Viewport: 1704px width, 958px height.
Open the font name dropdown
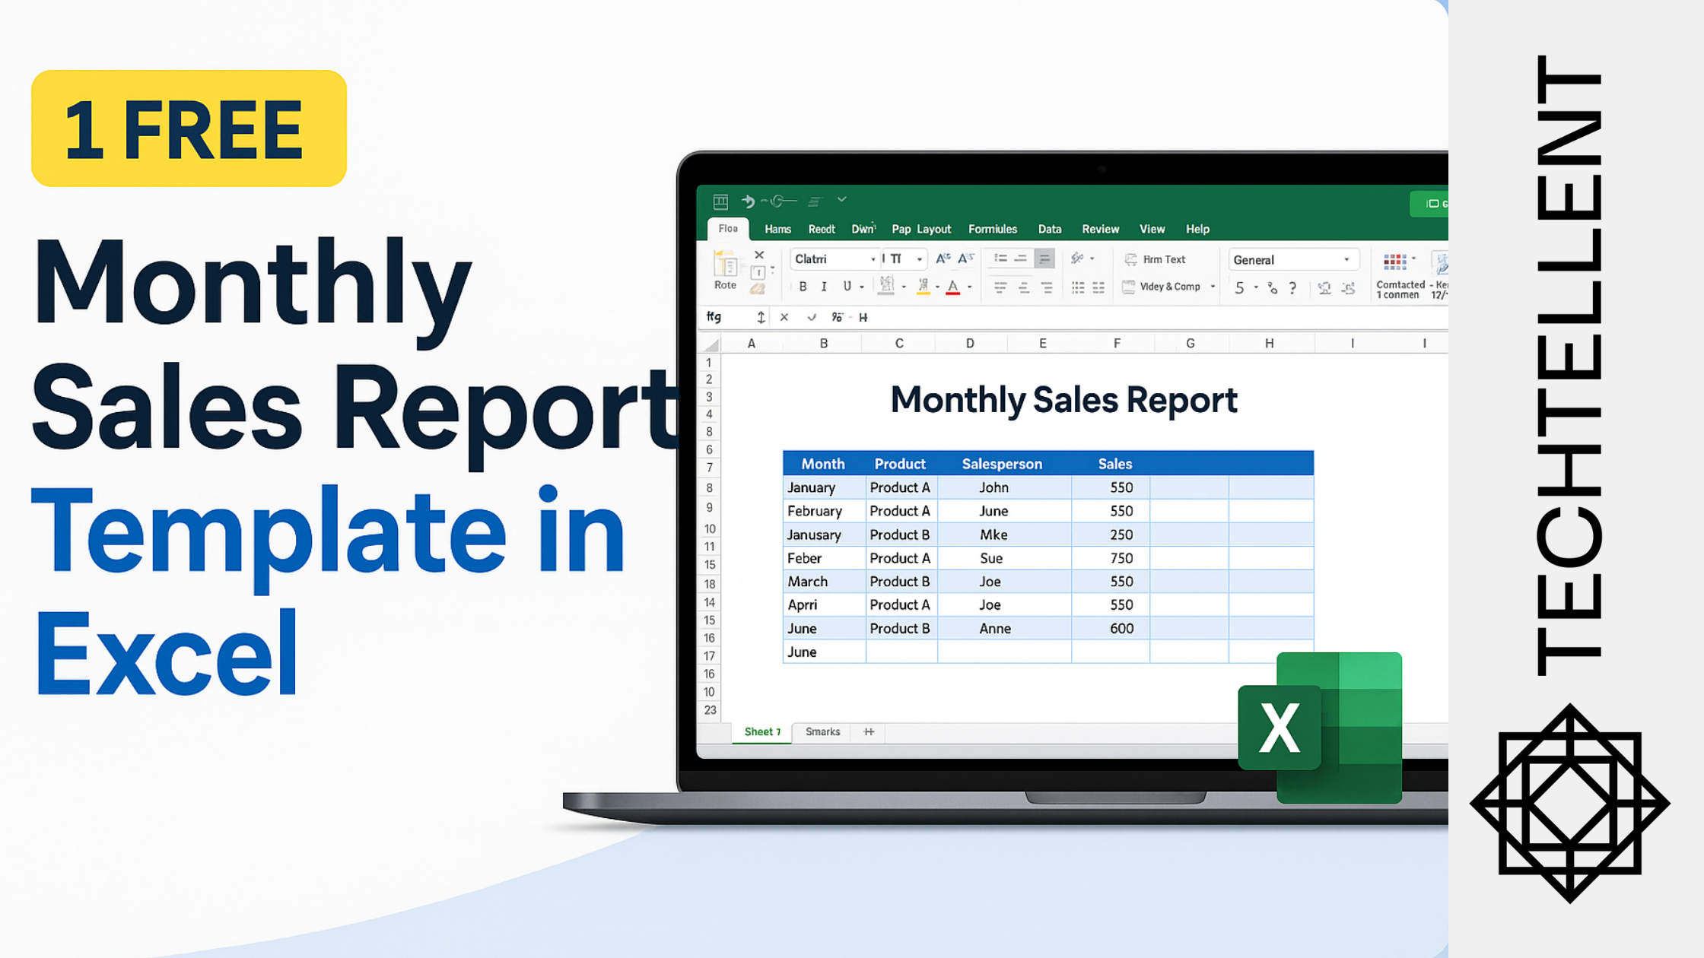coord(873,259)
